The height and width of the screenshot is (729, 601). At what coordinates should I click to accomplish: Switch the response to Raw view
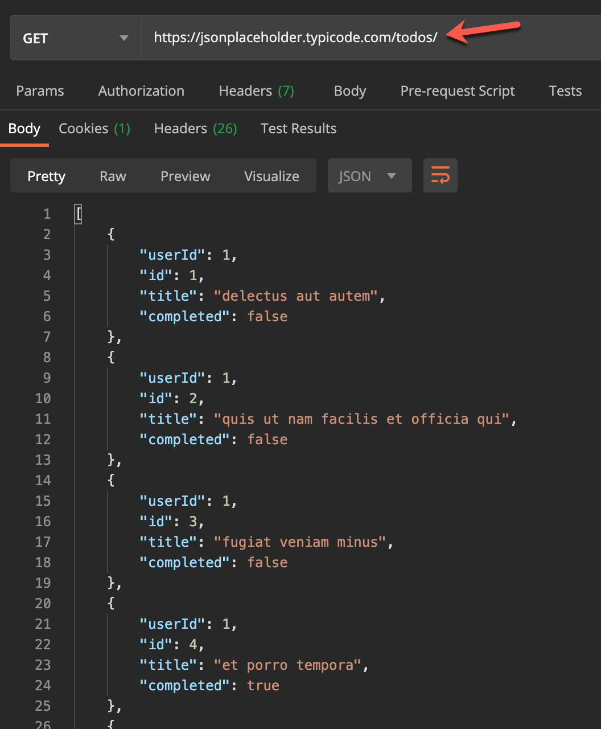click(x=113, y=177)
